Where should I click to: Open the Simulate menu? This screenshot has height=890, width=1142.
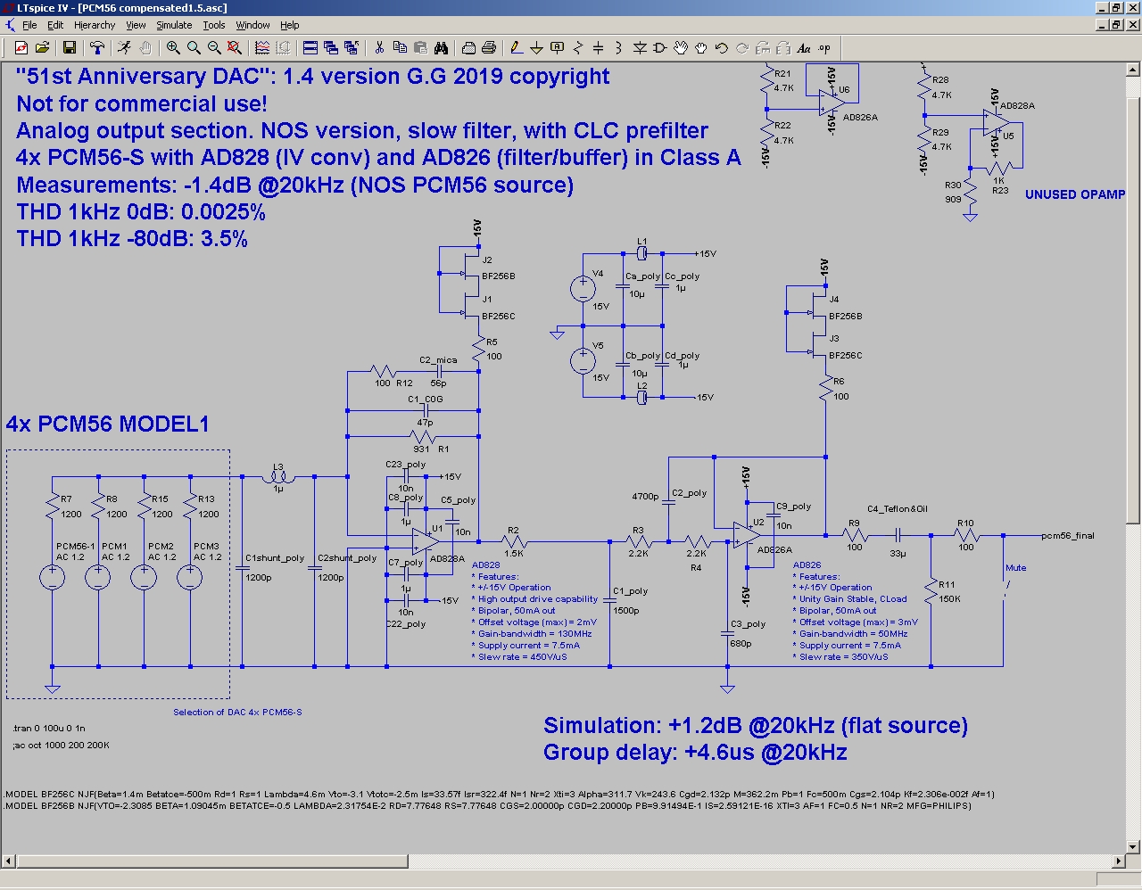[174, 25]
